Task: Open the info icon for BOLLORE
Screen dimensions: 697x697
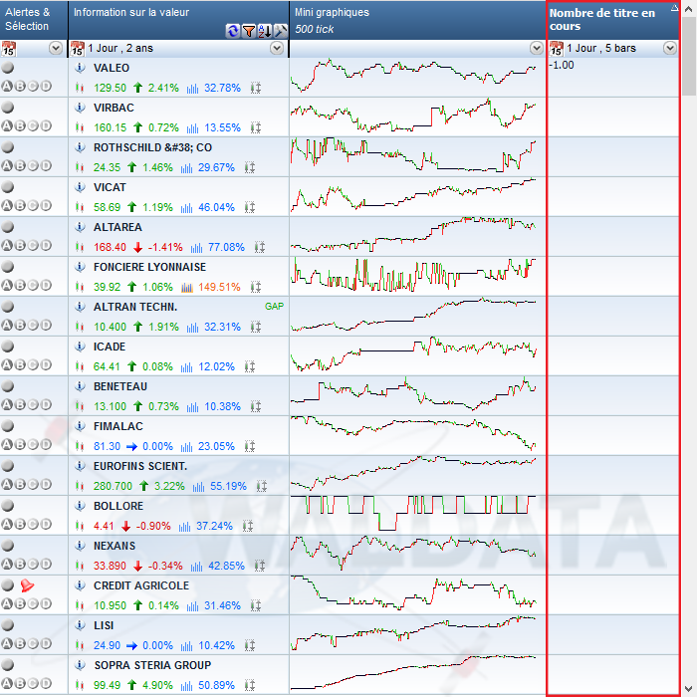Action: click(80, 506)
